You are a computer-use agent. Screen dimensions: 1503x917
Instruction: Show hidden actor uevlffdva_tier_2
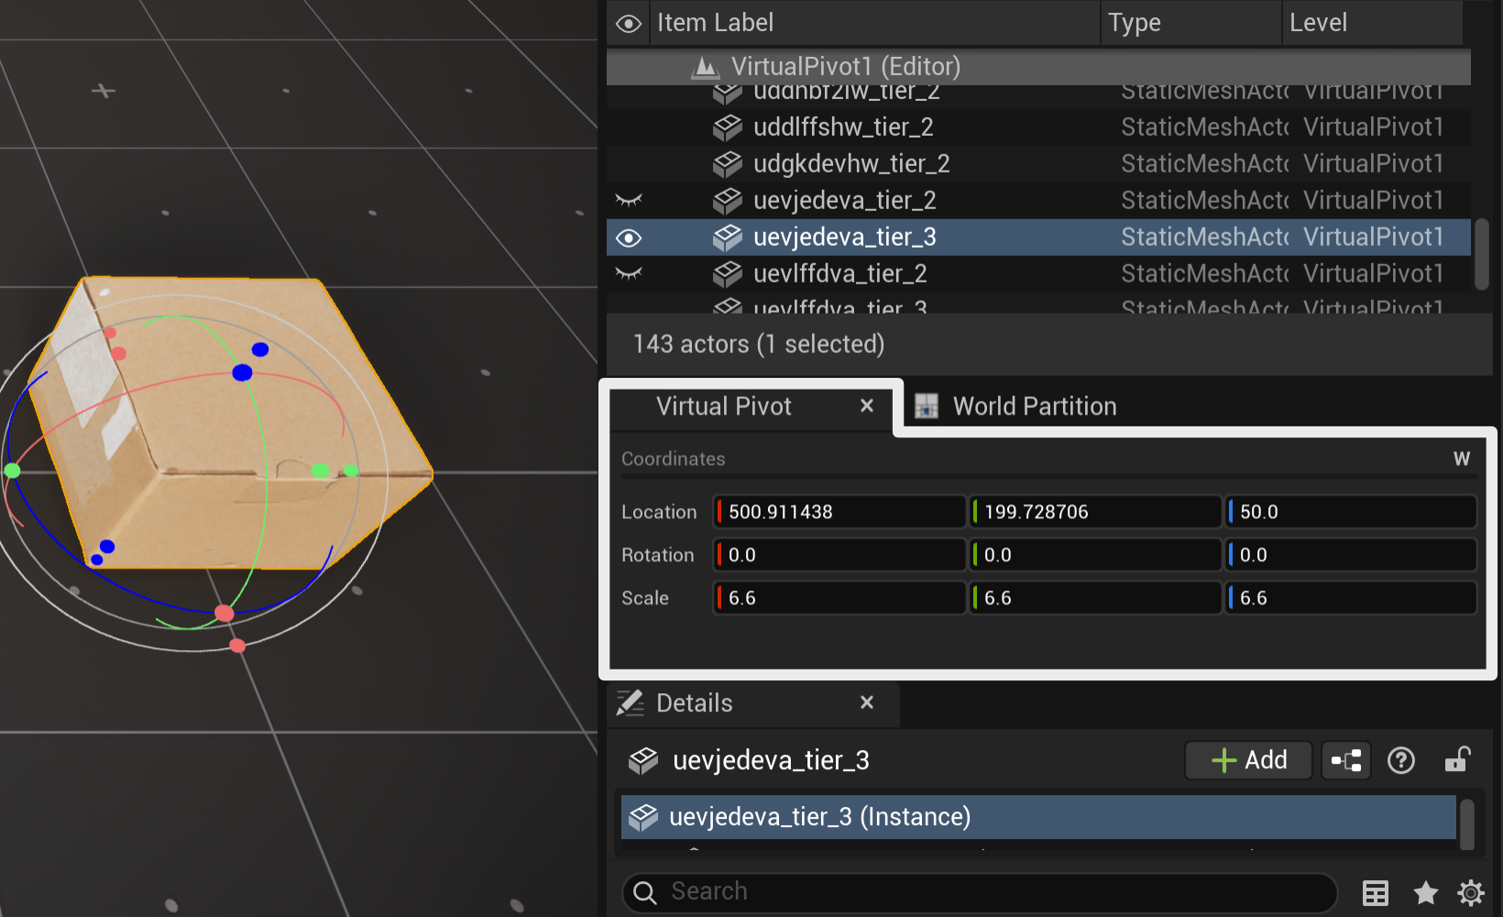click(629, 273)
